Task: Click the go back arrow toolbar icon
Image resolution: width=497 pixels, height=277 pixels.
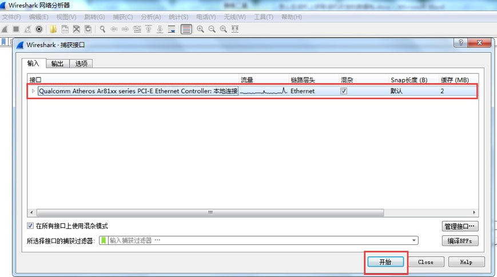Action: [114, 29]
